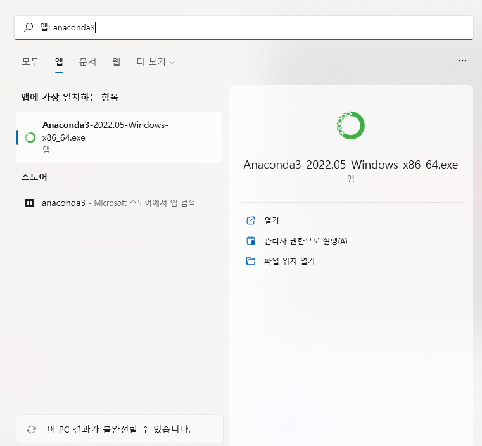Viewport: 482px width, 446px height.
Task: Open the three-dot options menu
Action: pos(462,61)
